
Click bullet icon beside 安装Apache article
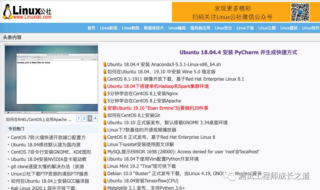click(105, 101)
